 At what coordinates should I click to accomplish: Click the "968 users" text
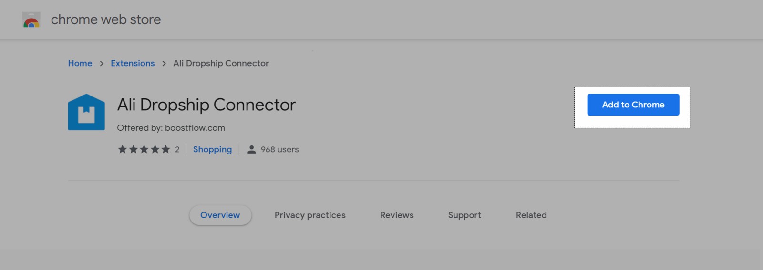[x=279, y=149]
